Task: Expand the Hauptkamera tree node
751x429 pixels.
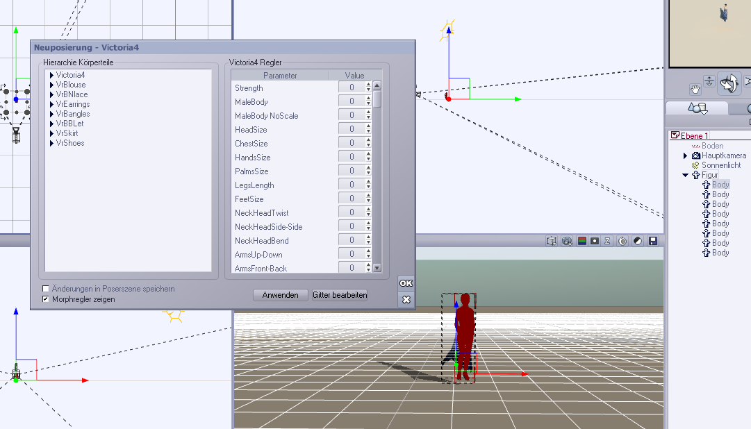Action: pyautogui.click(x=685, y=155)
